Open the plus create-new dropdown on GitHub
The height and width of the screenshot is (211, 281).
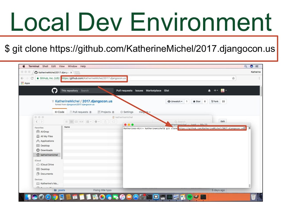pyautogui.click(x=216, y=91)
